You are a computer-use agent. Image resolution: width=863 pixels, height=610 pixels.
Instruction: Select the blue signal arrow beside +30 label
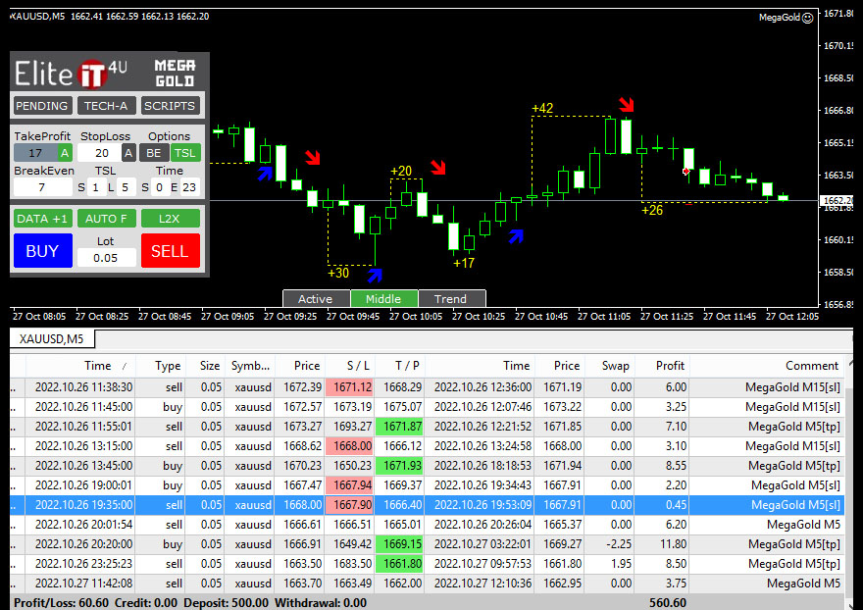click(x=375, y=275)
